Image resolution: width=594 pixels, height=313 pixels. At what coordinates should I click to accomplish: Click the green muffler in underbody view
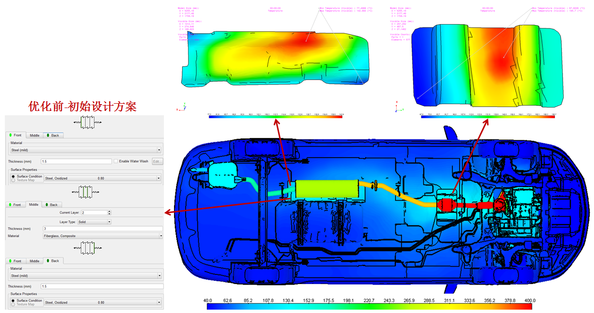click(x=326, y=189)
